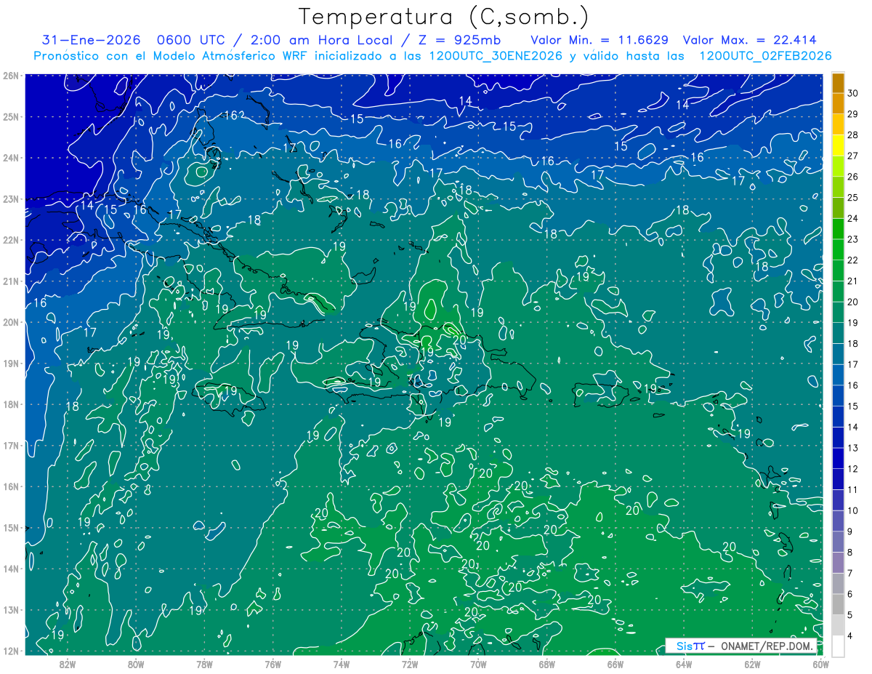Click the white swatch below label 4

[838, 646]
